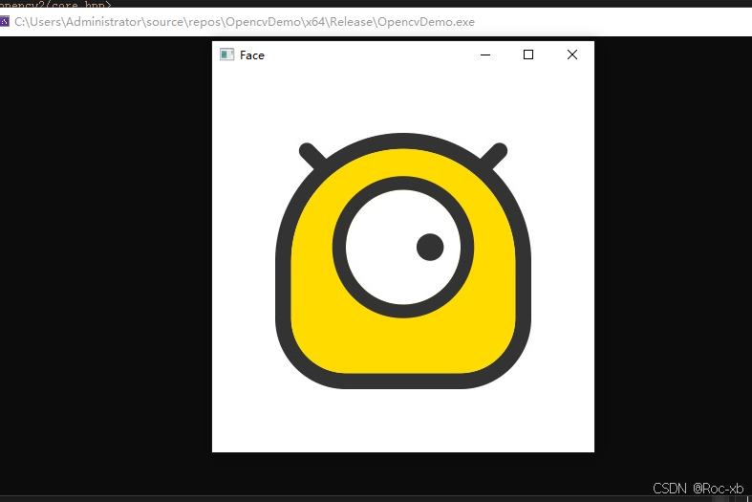
Task: Click the CSDN @Roc-xb watermark text
Action: click(x=698, y=489)
